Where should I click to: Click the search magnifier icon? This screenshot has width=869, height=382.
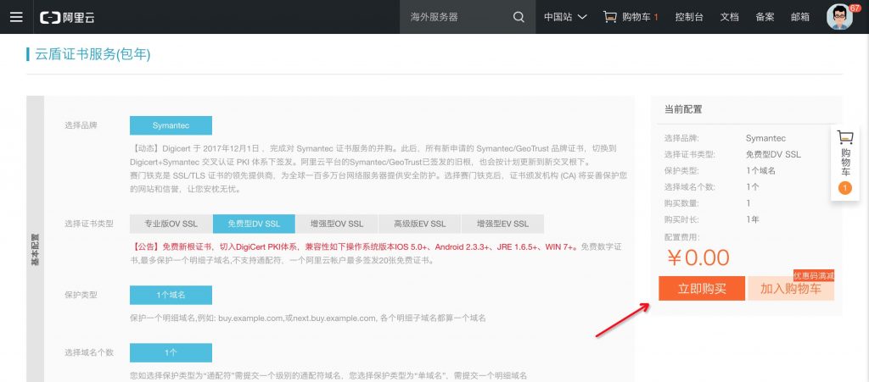pos(519,17)
